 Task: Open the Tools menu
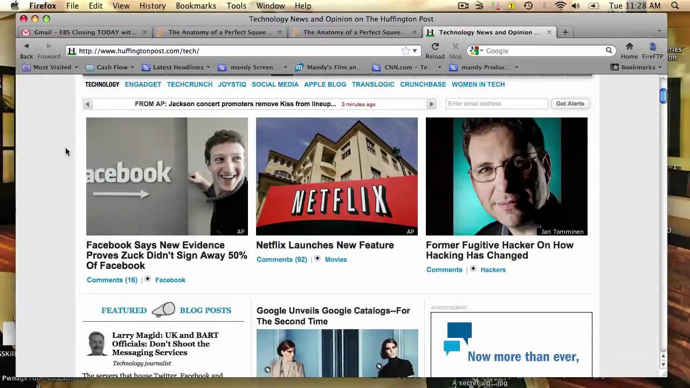pyautogui.click(x=236, y=6)
